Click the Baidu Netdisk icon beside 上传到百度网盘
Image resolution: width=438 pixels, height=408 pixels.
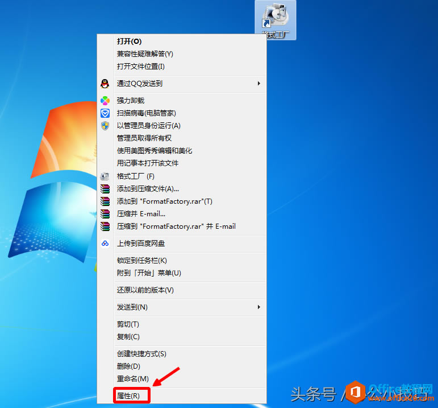click(x=105, y=244)
